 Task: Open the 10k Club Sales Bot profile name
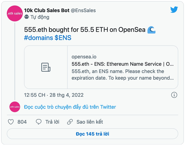(47, 10)
